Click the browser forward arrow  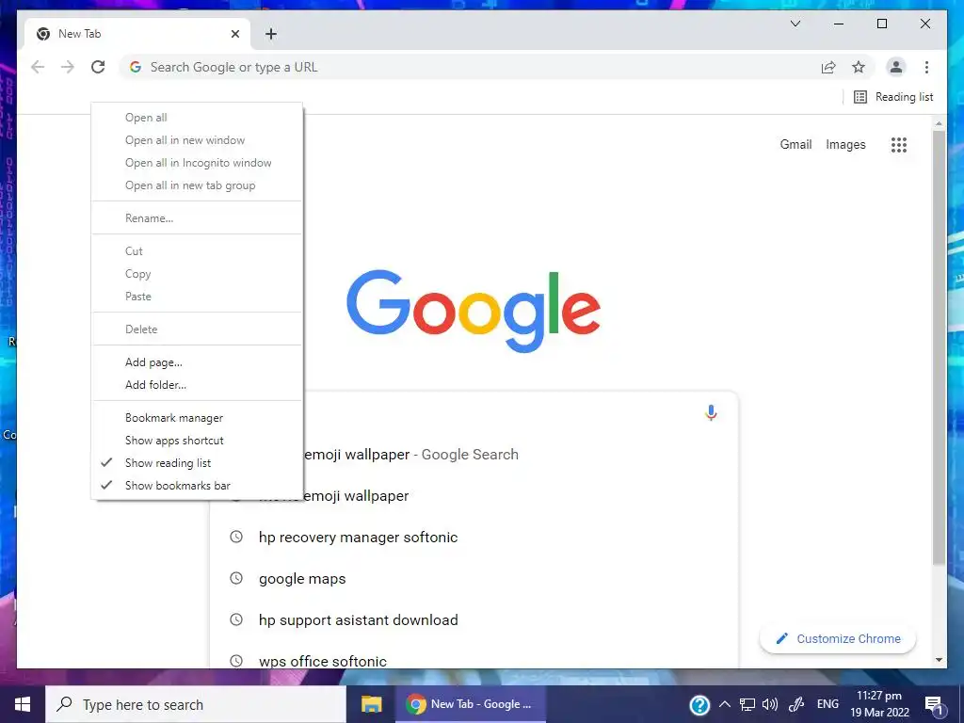68,67
